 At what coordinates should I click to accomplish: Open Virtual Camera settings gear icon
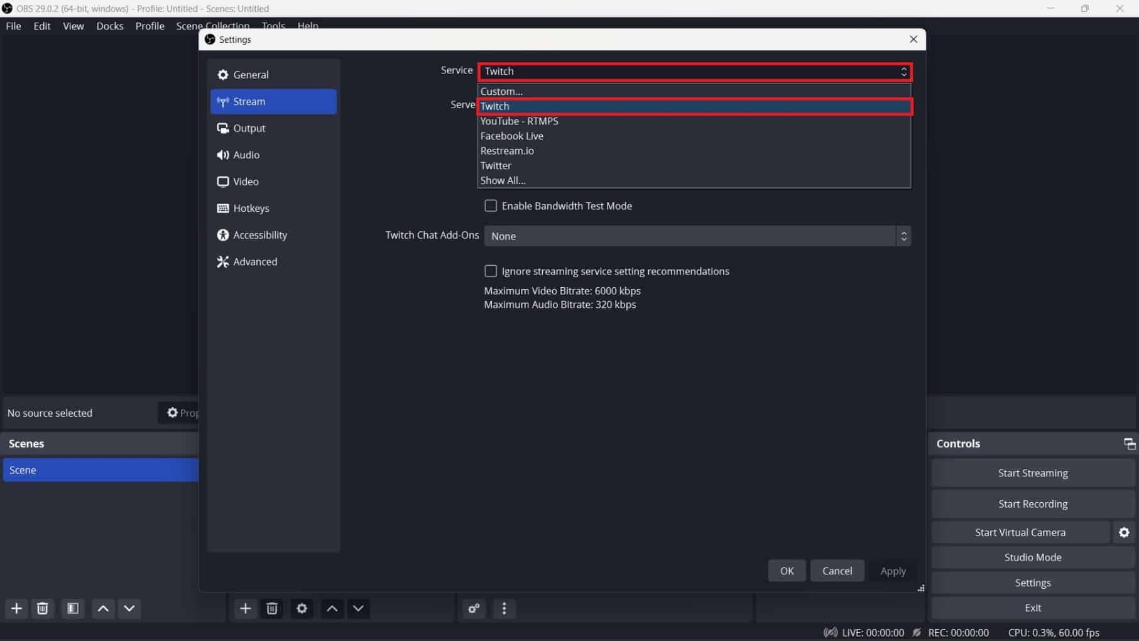1124,532
